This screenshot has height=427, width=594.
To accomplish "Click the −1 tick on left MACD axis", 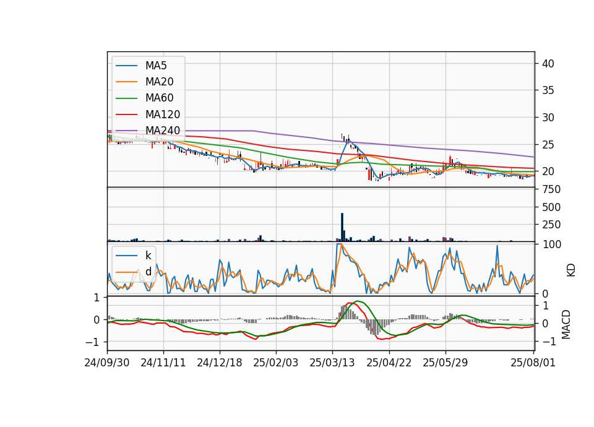I will pyautogui.click(x=92, y=342).
